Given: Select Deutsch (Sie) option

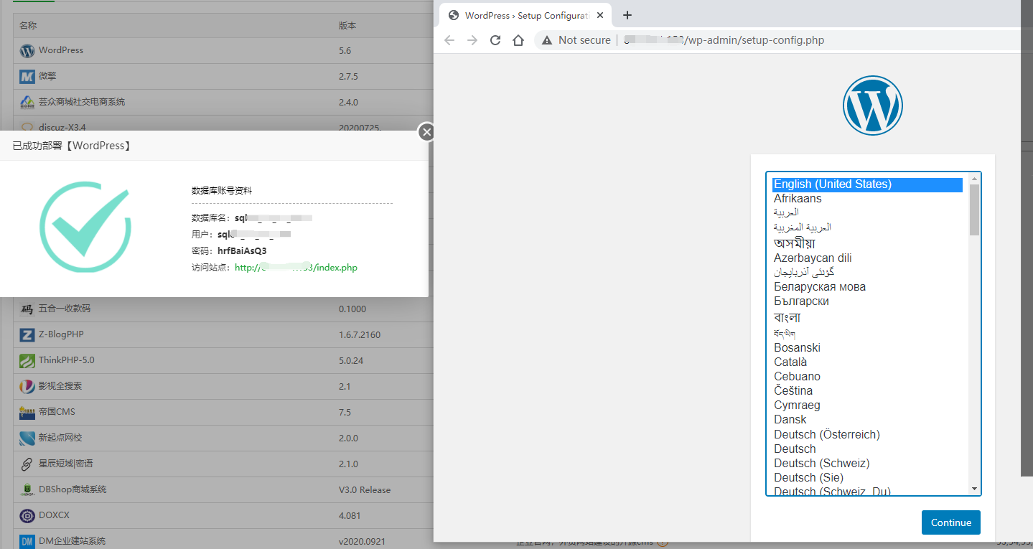Looking at the screenshot, I should pyautogui.click(x=808, y=478).
